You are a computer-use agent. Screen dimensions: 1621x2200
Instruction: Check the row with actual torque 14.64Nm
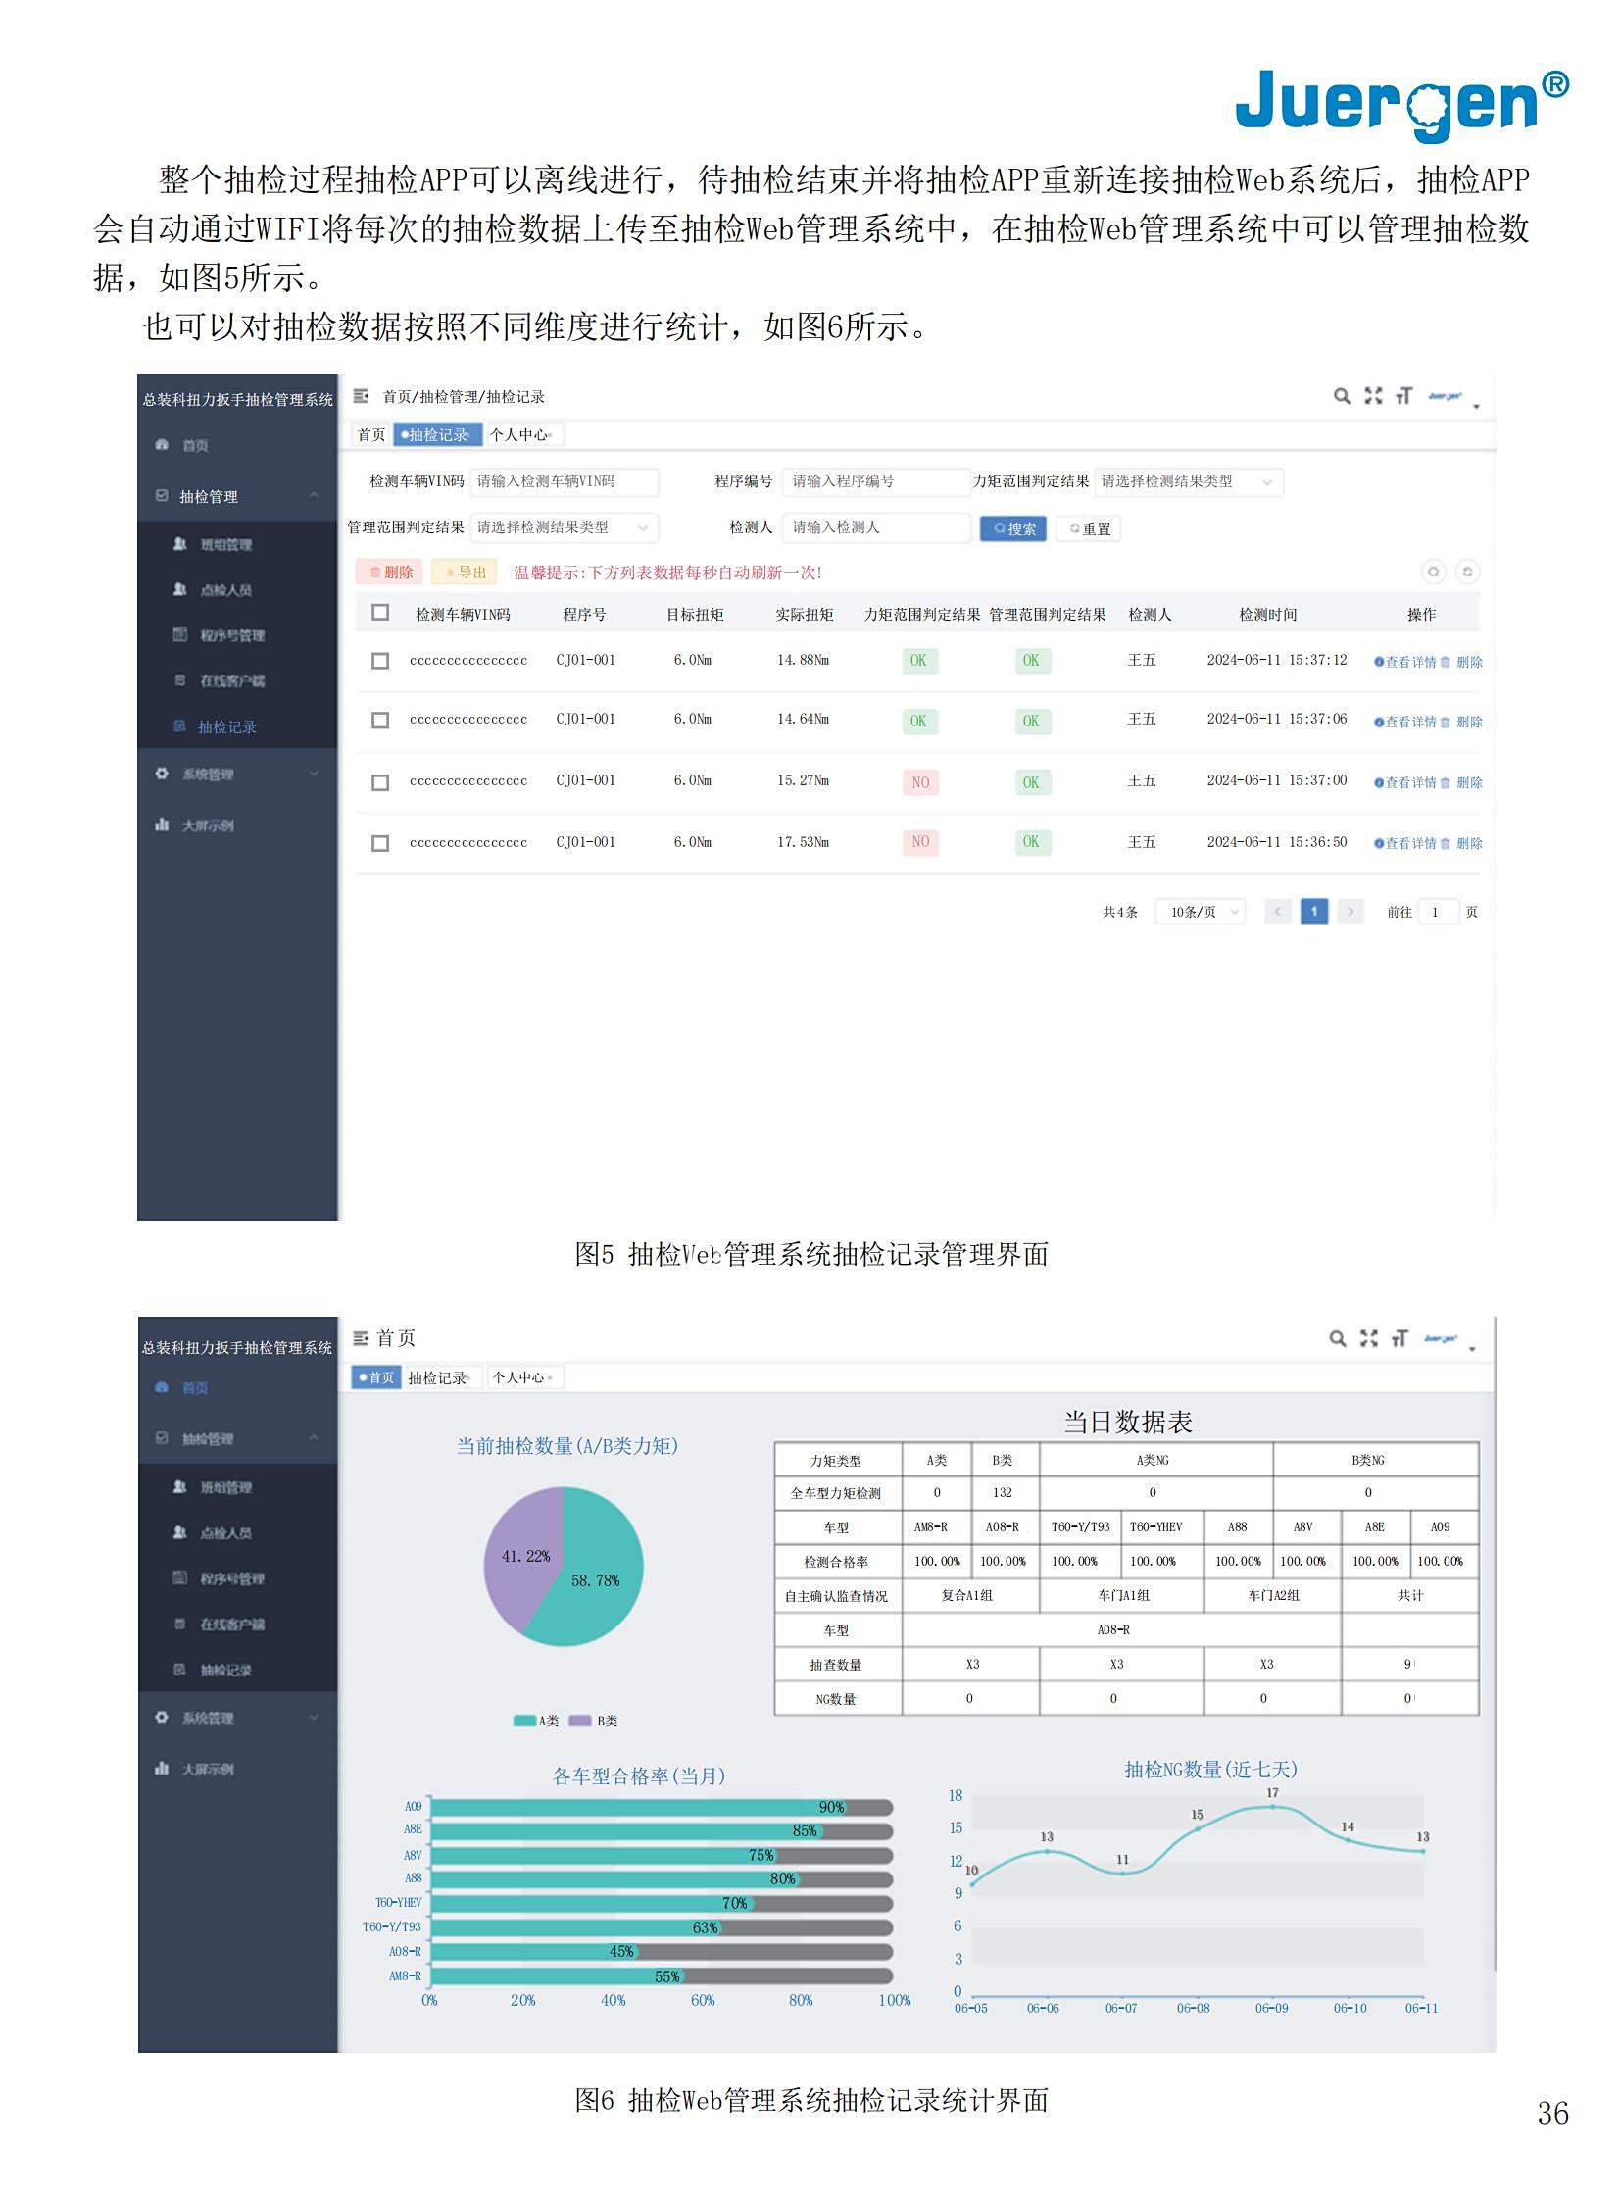click(380, 721)
